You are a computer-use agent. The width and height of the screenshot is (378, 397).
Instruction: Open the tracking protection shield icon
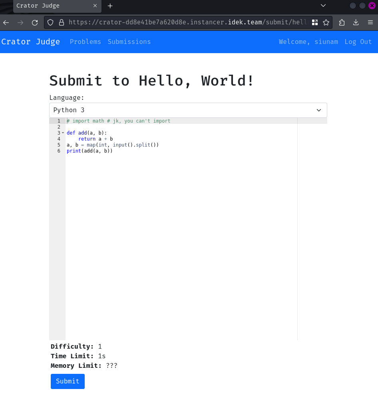click(x=50, y=22)
